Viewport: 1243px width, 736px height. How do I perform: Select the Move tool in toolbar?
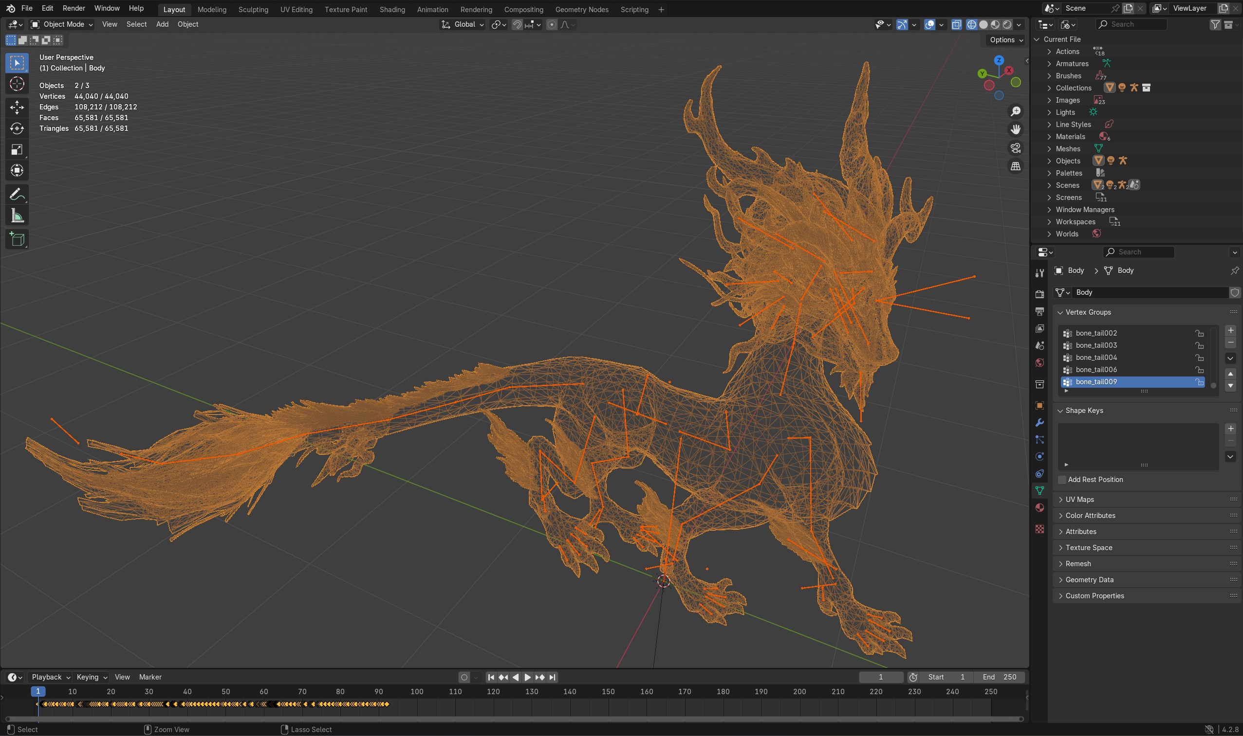(17, 107)
